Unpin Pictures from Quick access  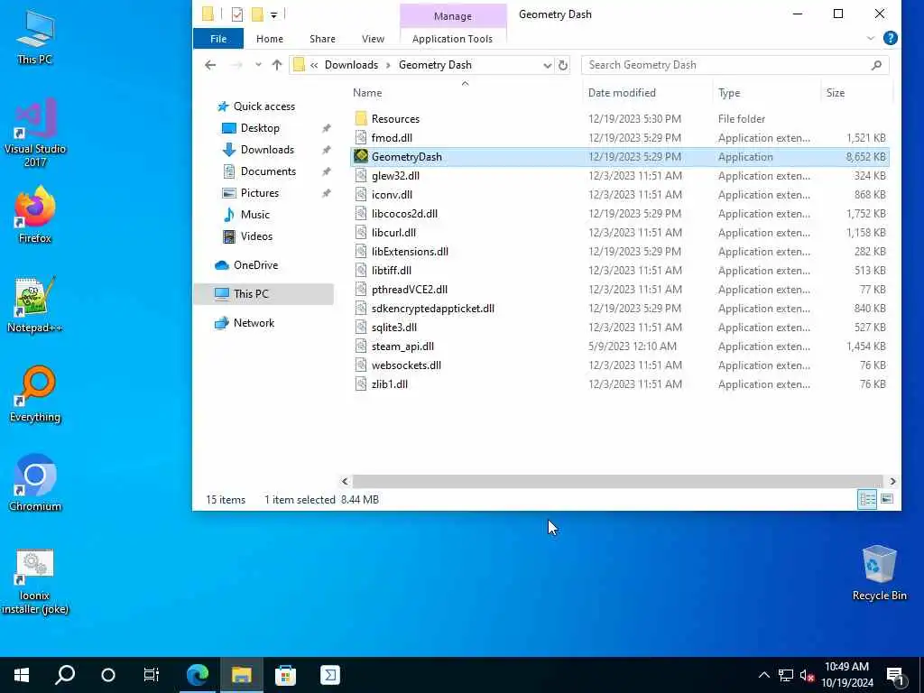[x=326, y=193]
